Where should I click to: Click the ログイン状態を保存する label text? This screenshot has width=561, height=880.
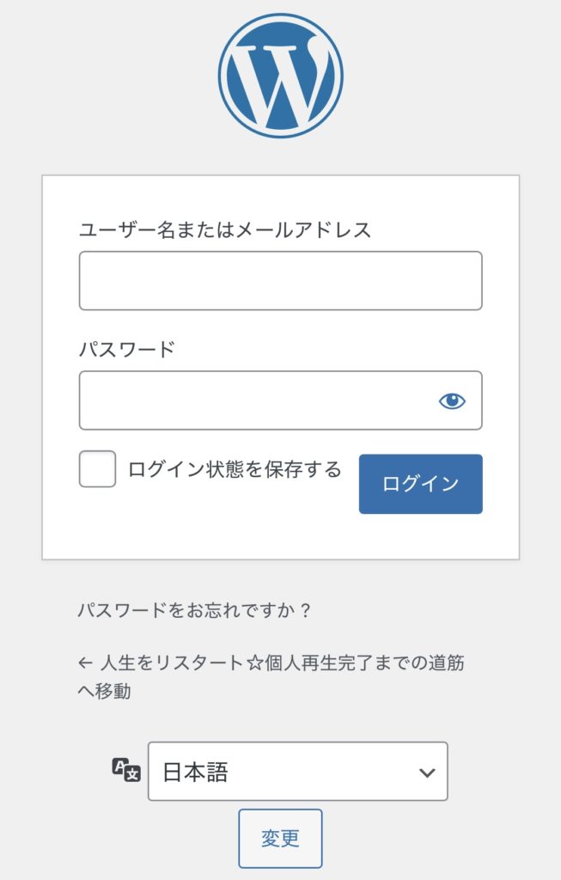point(235,469)
